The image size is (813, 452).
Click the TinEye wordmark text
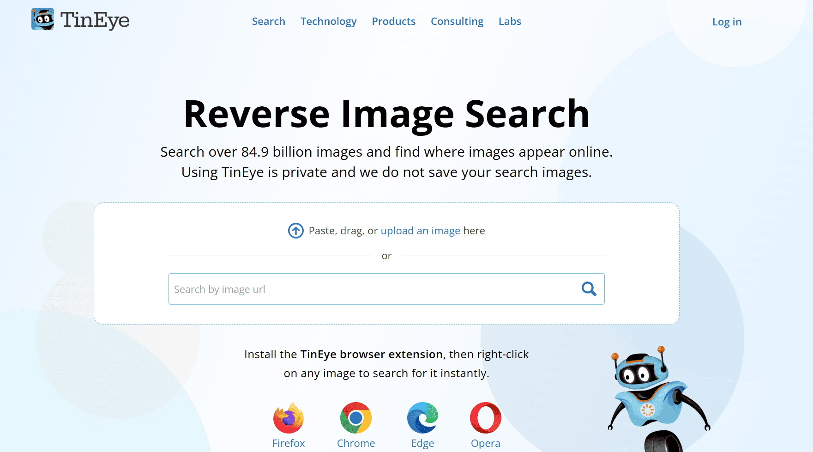click(95, 20)
